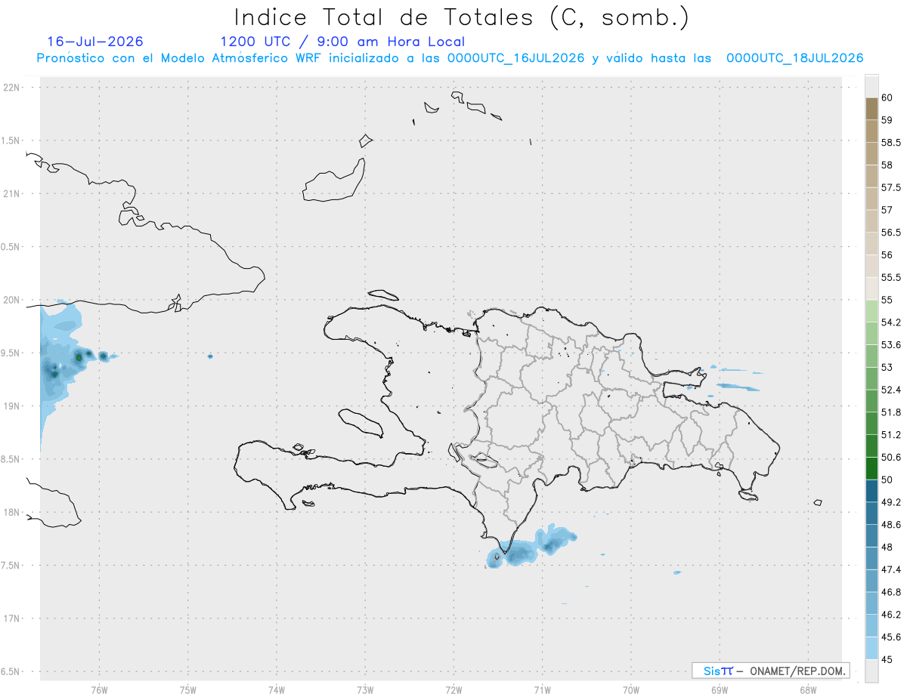
Task: Click the latitude axis label "20N"
Action: point(12,300)
